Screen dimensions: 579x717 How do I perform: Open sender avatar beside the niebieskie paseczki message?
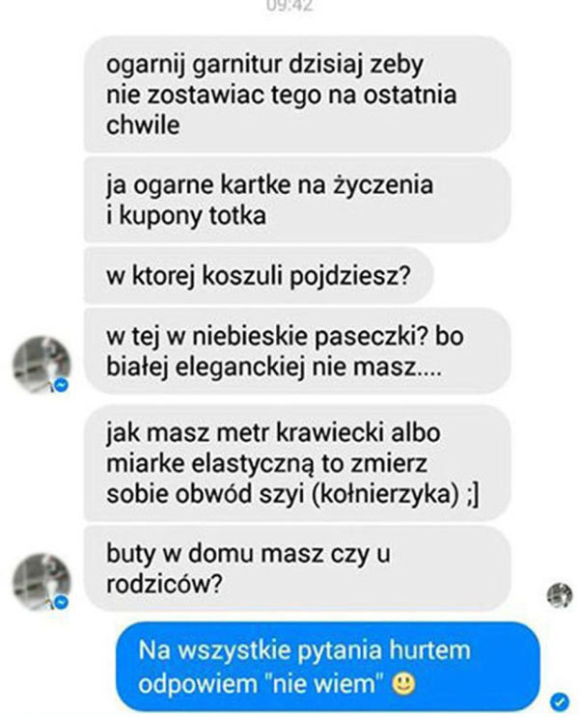click(x=41, y=365)
